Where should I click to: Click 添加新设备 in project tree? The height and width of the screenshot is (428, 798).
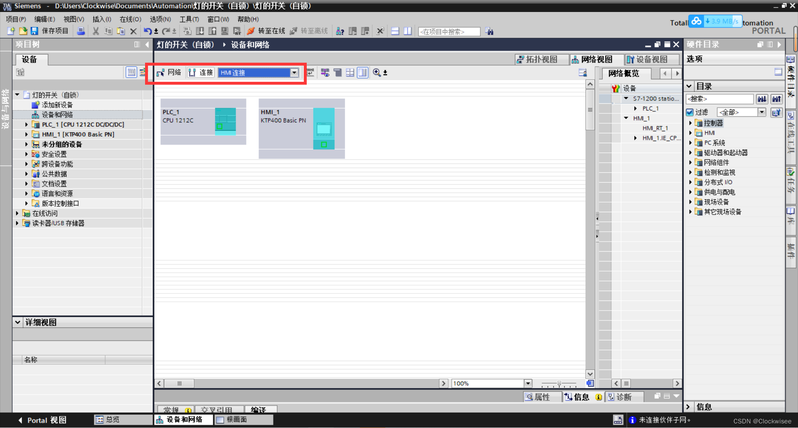click(x=57, y=105)
